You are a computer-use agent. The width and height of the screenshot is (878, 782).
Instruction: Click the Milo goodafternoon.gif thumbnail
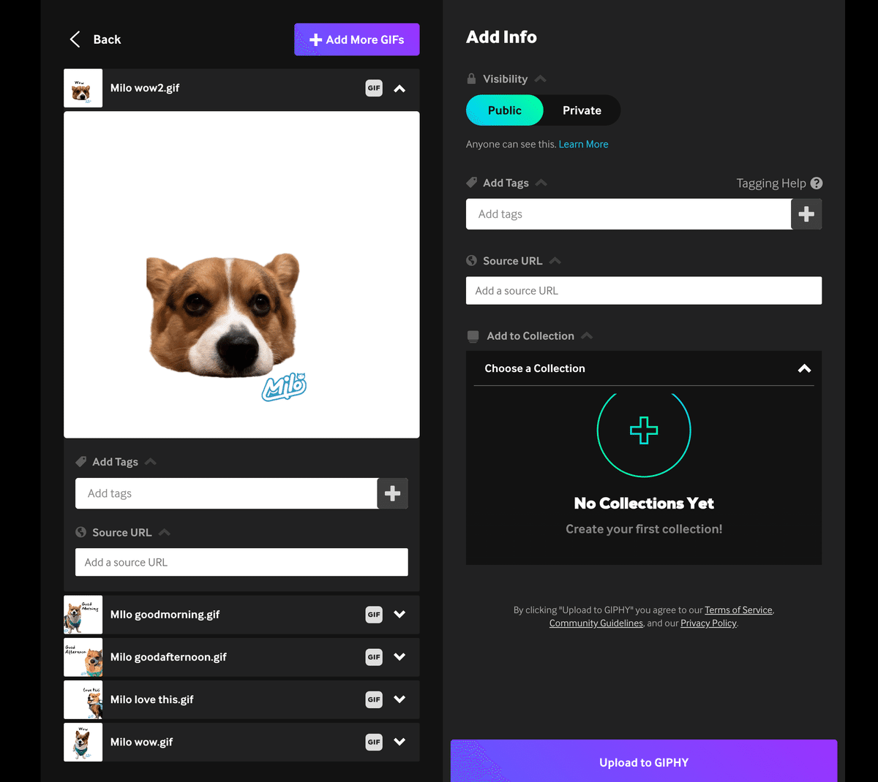(x=83, y=657)
